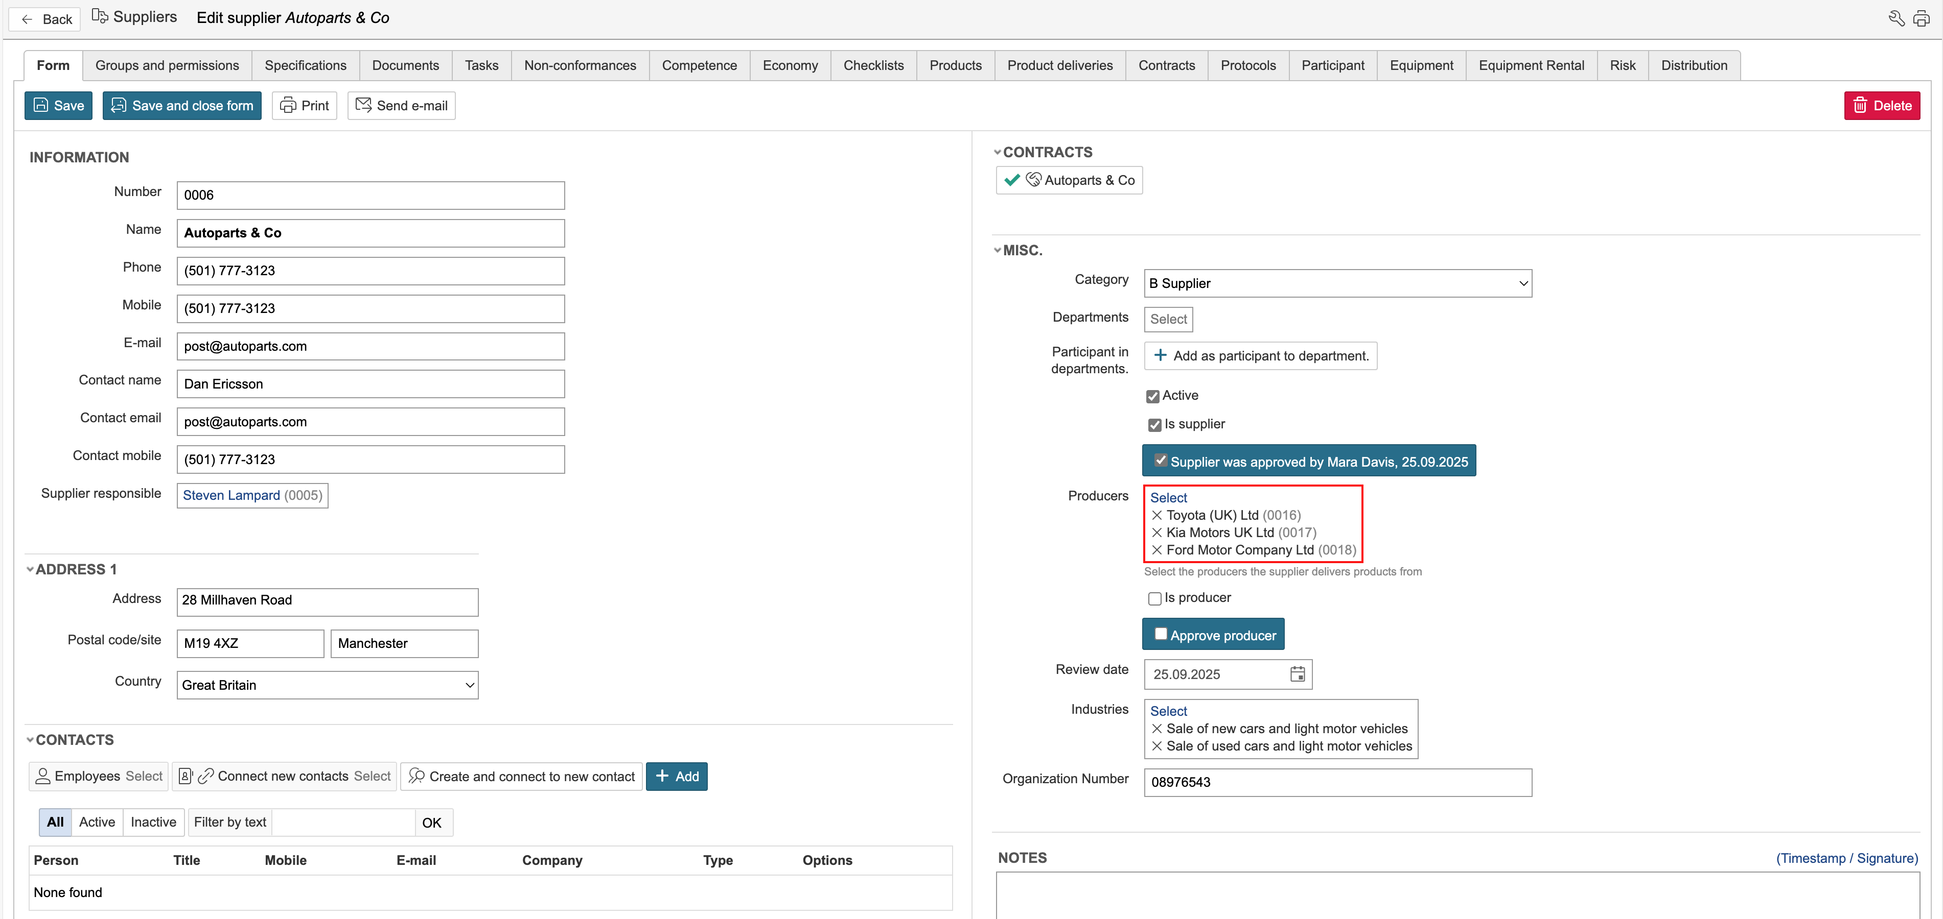
Task: Click the green checkmark on Autoparts contract
Action: (x=1012, y=180)
